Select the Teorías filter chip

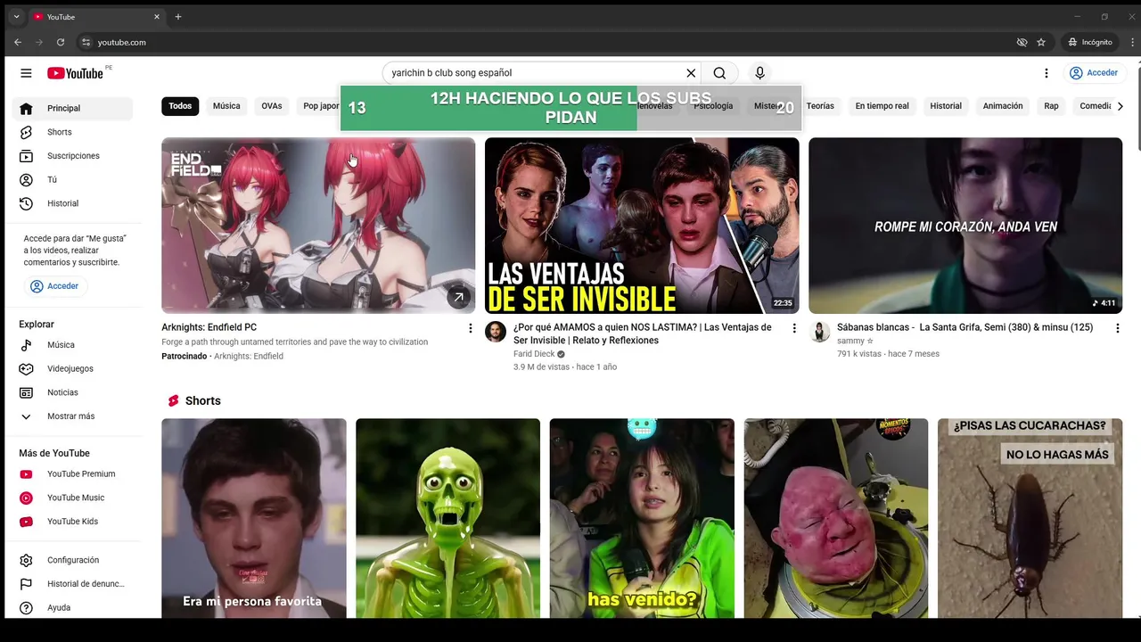(820, 106)
